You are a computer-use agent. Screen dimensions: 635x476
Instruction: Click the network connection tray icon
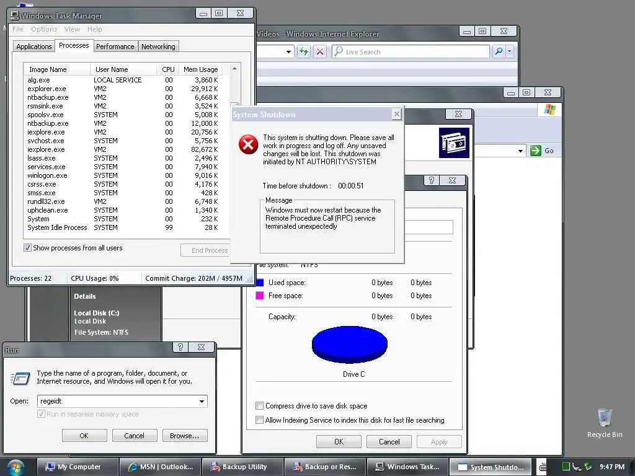point(577,467)
